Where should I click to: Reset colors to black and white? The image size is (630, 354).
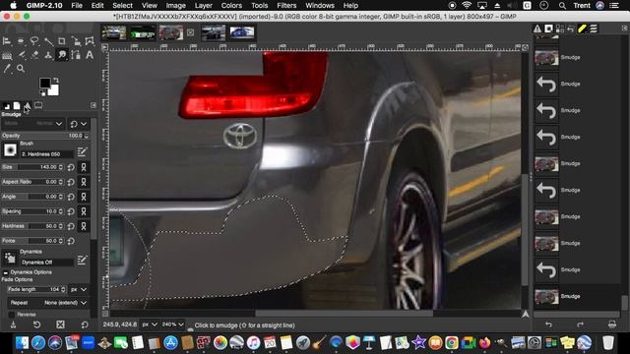42,93
